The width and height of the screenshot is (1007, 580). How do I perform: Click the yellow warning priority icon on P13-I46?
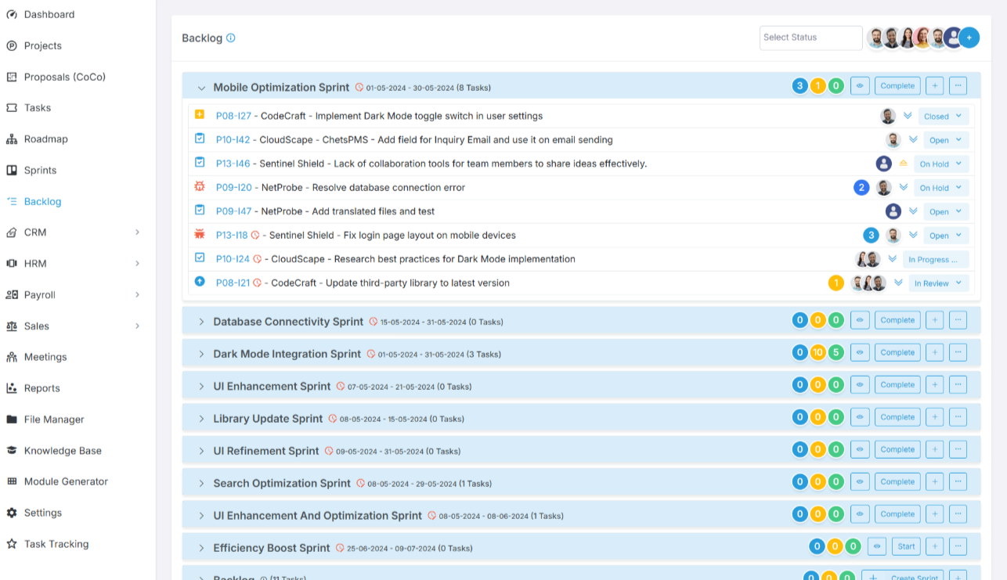(x=903, y=164)
